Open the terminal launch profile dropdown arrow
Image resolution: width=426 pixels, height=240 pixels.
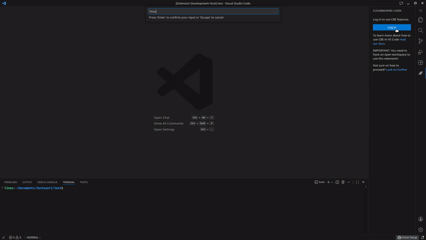point(332,182)
